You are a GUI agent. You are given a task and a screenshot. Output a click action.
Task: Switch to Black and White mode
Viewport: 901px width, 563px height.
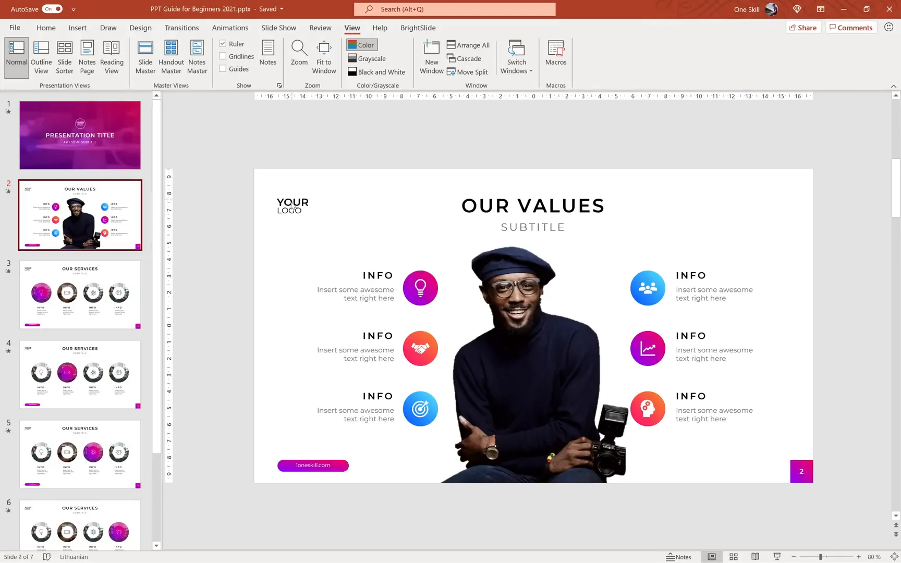[376, 72]
